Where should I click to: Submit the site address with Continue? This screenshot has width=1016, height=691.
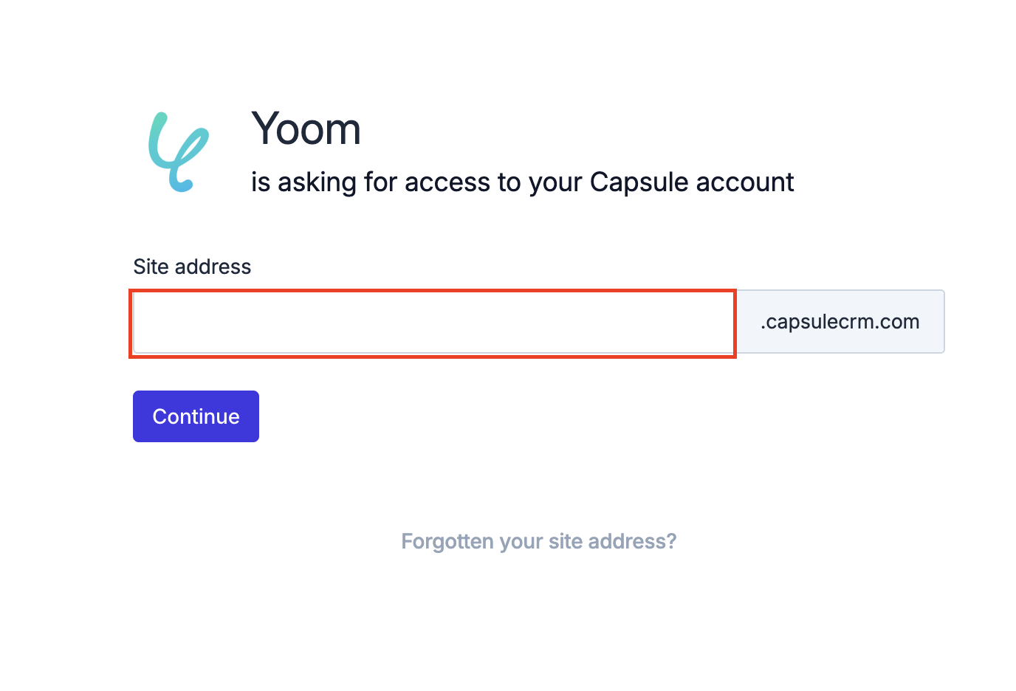coord(196,416)
